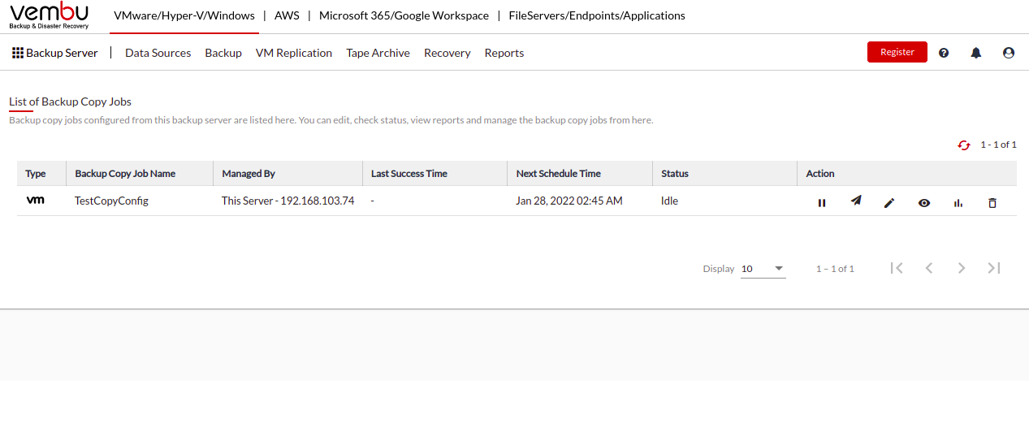Viewport: 1029px width, 445px height.
Task: Jump to the last page arrow
Action: click(994, 268)
